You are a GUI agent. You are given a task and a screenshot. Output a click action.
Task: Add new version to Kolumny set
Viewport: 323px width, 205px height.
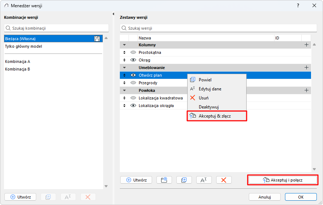[x=306, y=45]
